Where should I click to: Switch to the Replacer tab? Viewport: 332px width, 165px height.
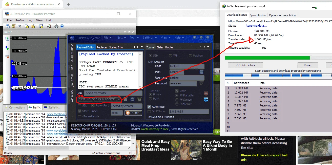coord(102,47)
